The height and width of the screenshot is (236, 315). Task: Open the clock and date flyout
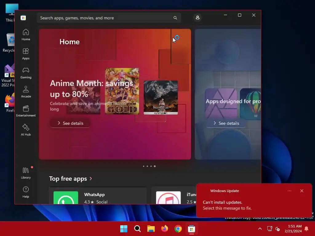293,229
